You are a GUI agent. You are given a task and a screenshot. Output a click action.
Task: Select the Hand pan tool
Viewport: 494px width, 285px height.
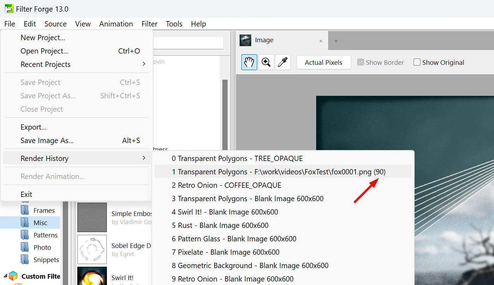249,62
